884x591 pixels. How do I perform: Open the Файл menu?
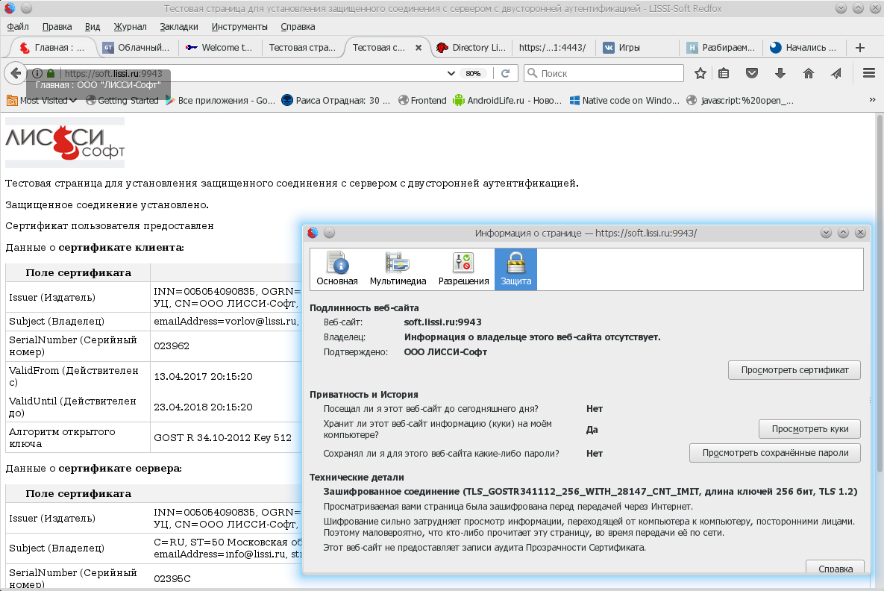pos(18,27)
